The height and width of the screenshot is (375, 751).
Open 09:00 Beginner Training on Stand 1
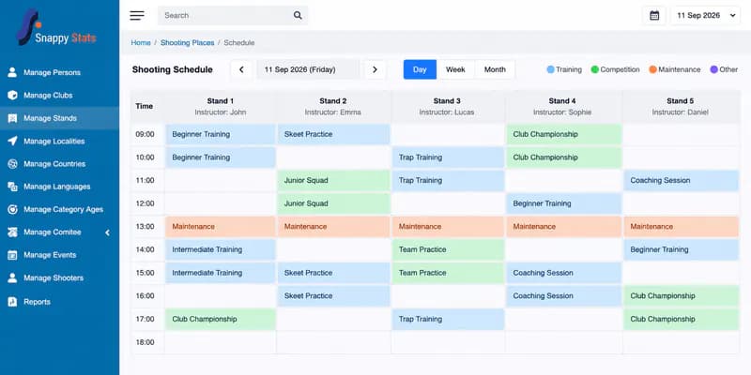(221, 134)
